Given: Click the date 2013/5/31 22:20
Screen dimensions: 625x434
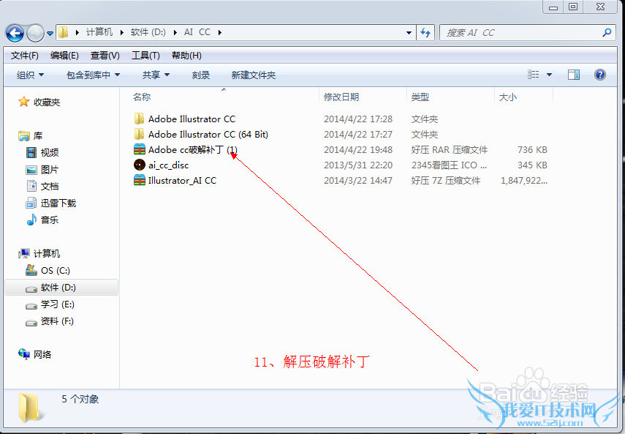Looking at the screenshot, I should point(358,165).
